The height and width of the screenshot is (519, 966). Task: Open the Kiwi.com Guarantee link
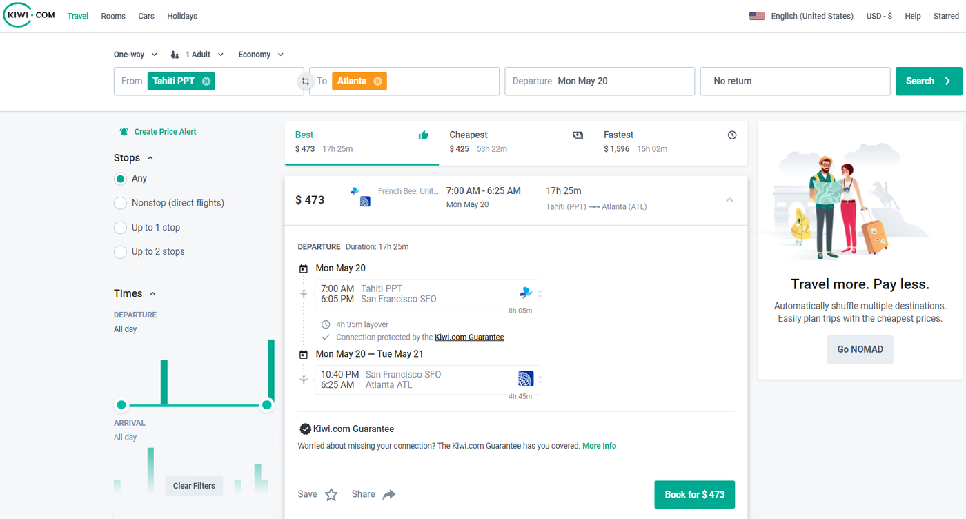(469, 337)
